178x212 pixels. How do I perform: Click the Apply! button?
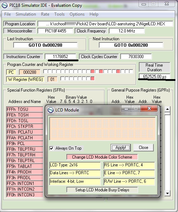(121, 148)
